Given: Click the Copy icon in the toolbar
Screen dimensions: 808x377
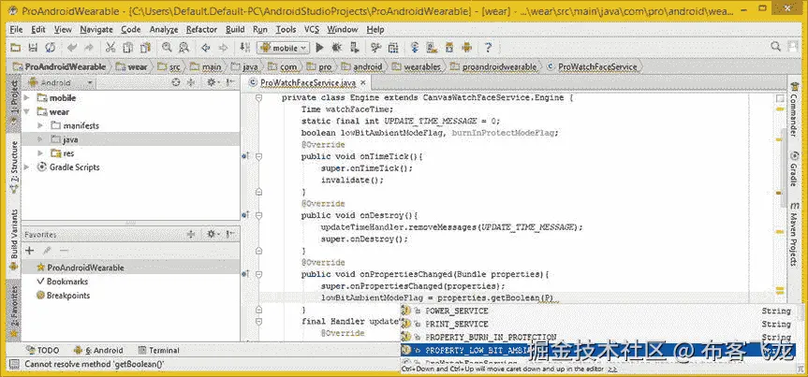Looking at the screenshot, I should click(x=127, y=48).
